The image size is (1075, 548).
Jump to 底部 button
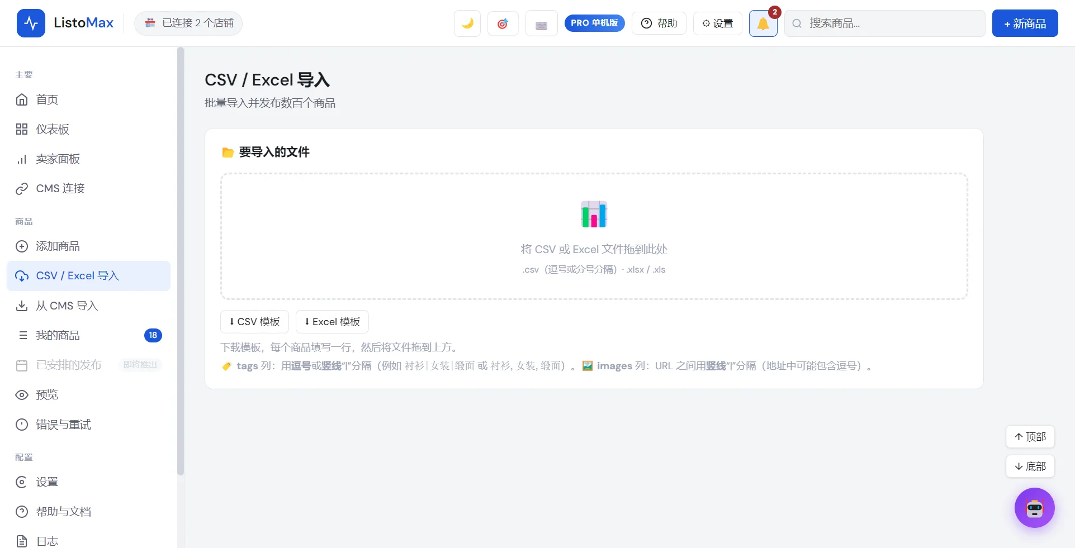(x=1030, y=466)
